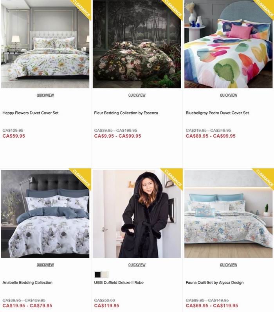Click Bluebellgray Pedro Duvet Cover Set title
274x312 pixels.
(x=217, y=113)
